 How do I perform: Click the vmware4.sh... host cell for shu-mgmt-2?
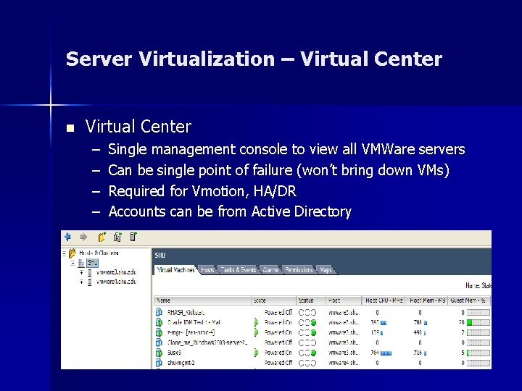tap(344, 363)
